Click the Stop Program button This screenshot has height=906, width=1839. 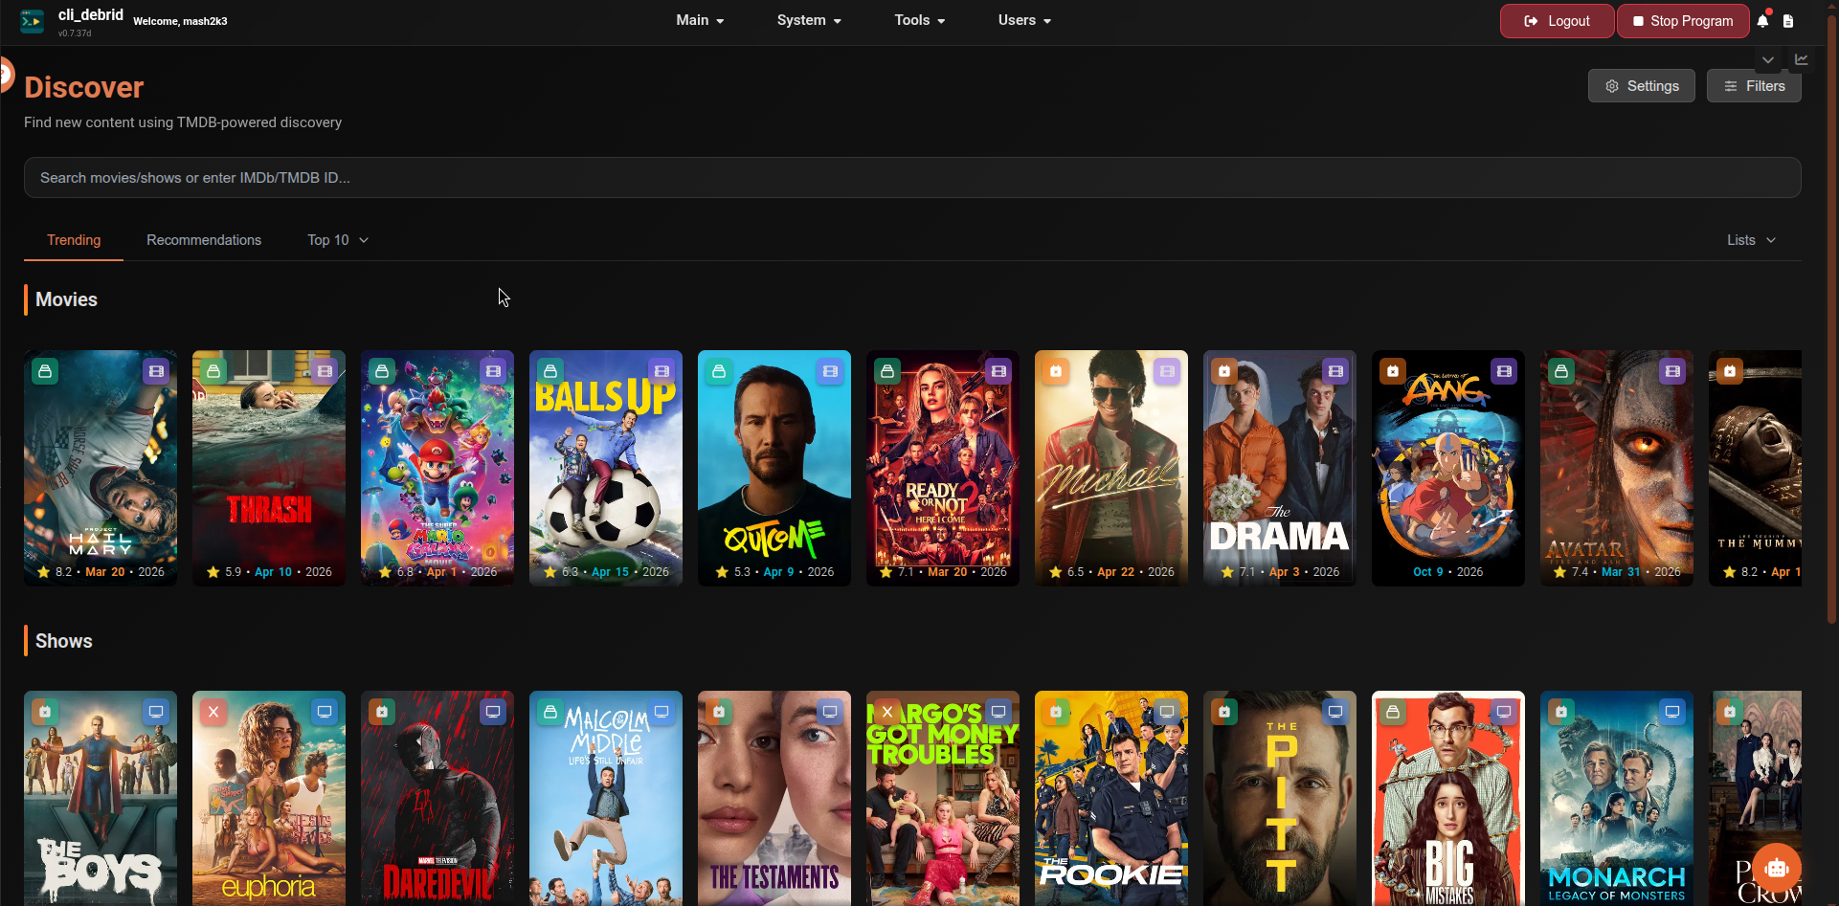(x=1683, y=21)
